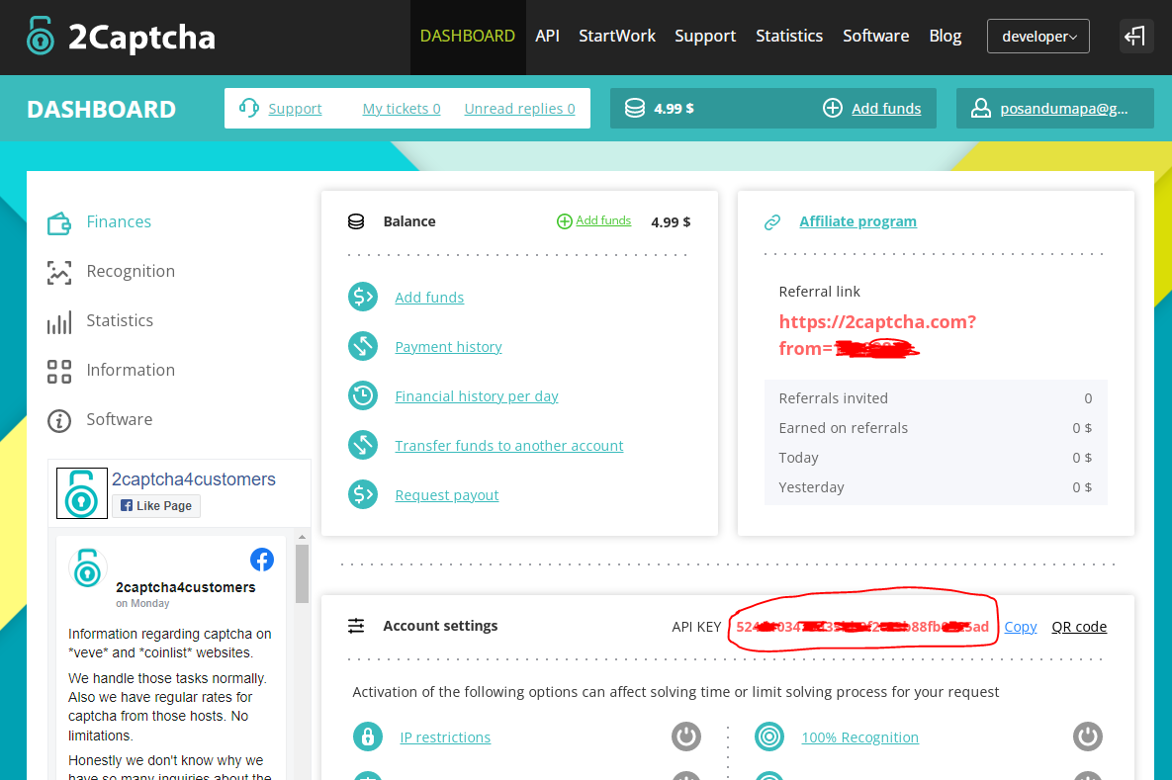Click the arrows icon next to Payment history
1172x780 pixels.
[x=363, y=346]
